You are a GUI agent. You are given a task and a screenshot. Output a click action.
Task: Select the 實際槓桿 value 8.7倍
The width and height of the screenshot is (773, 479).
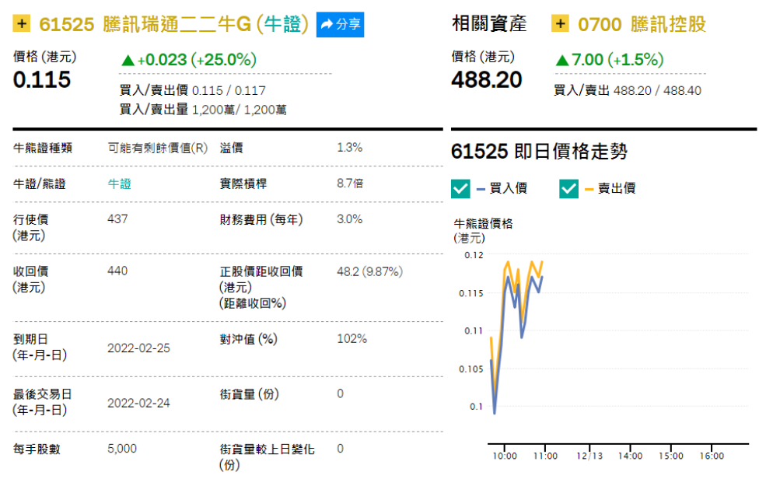pos(350,184)
